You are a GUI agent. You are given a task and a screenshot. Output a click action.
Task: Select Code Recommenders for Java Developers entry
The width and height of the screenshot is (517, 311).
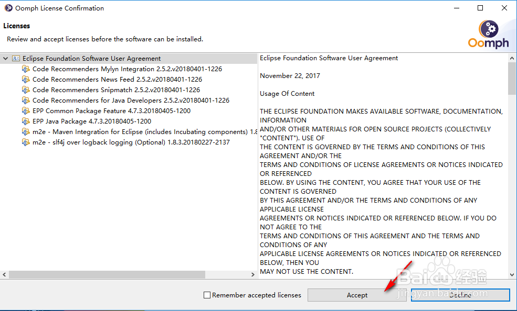[131, 101]
